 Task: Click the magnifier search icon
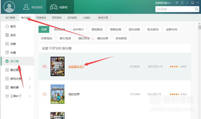(196, 9)
